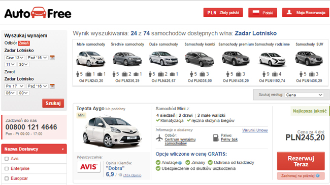Open return minute dropdown 00
Screen dimensions: 330x185
click(23, 93)
